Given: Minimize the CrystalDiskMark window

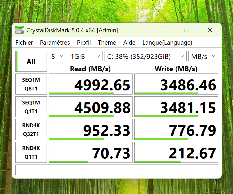Looking at the screenshot, I should (163, 30).
